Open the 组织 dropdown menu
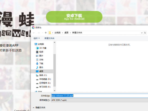Screen dimensions: 148x111 [37, 38]
